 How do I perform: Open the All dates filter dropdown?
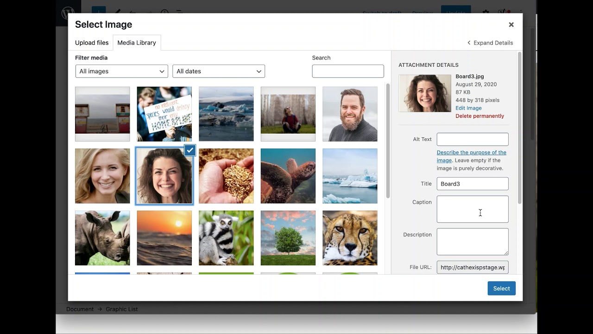point(219,71)
